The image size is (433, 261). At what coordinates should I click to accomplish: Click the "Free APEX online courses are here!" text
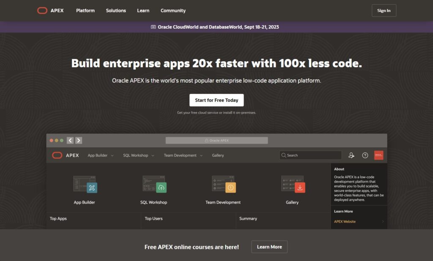[192, 247]
